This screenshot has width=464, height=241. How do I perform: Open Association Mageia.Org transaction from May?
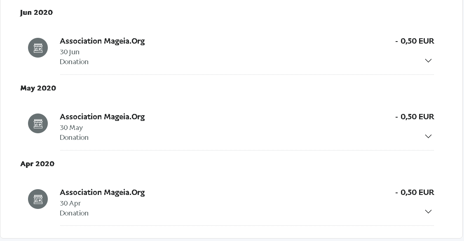(102, 117)
